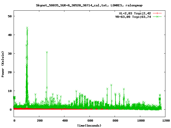Click the green spike marker near 31 Kelvin
171x128 pixels.
point(47,52)
